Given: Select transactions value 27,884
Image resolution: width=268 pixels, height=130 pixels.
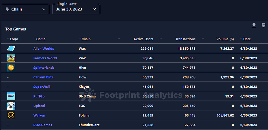Looking at the screenshot, I should (190, 125).
